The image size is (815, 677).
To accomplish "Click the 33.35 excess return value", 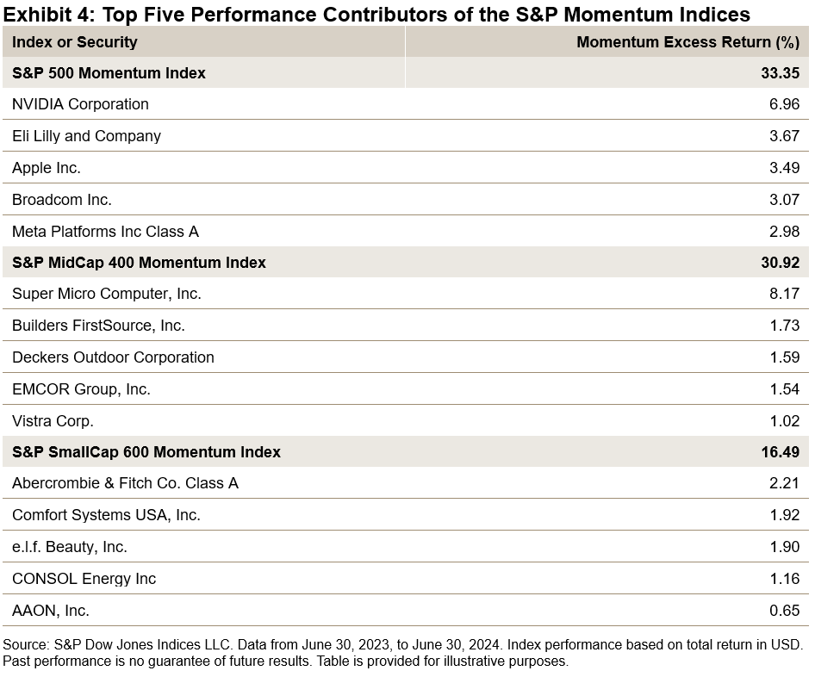I will (780, 73).
